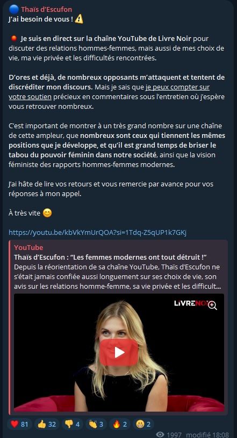Open the Thaïs d'Escufon channel name
This screenshot has height=438, width=237.
(47, 10)
